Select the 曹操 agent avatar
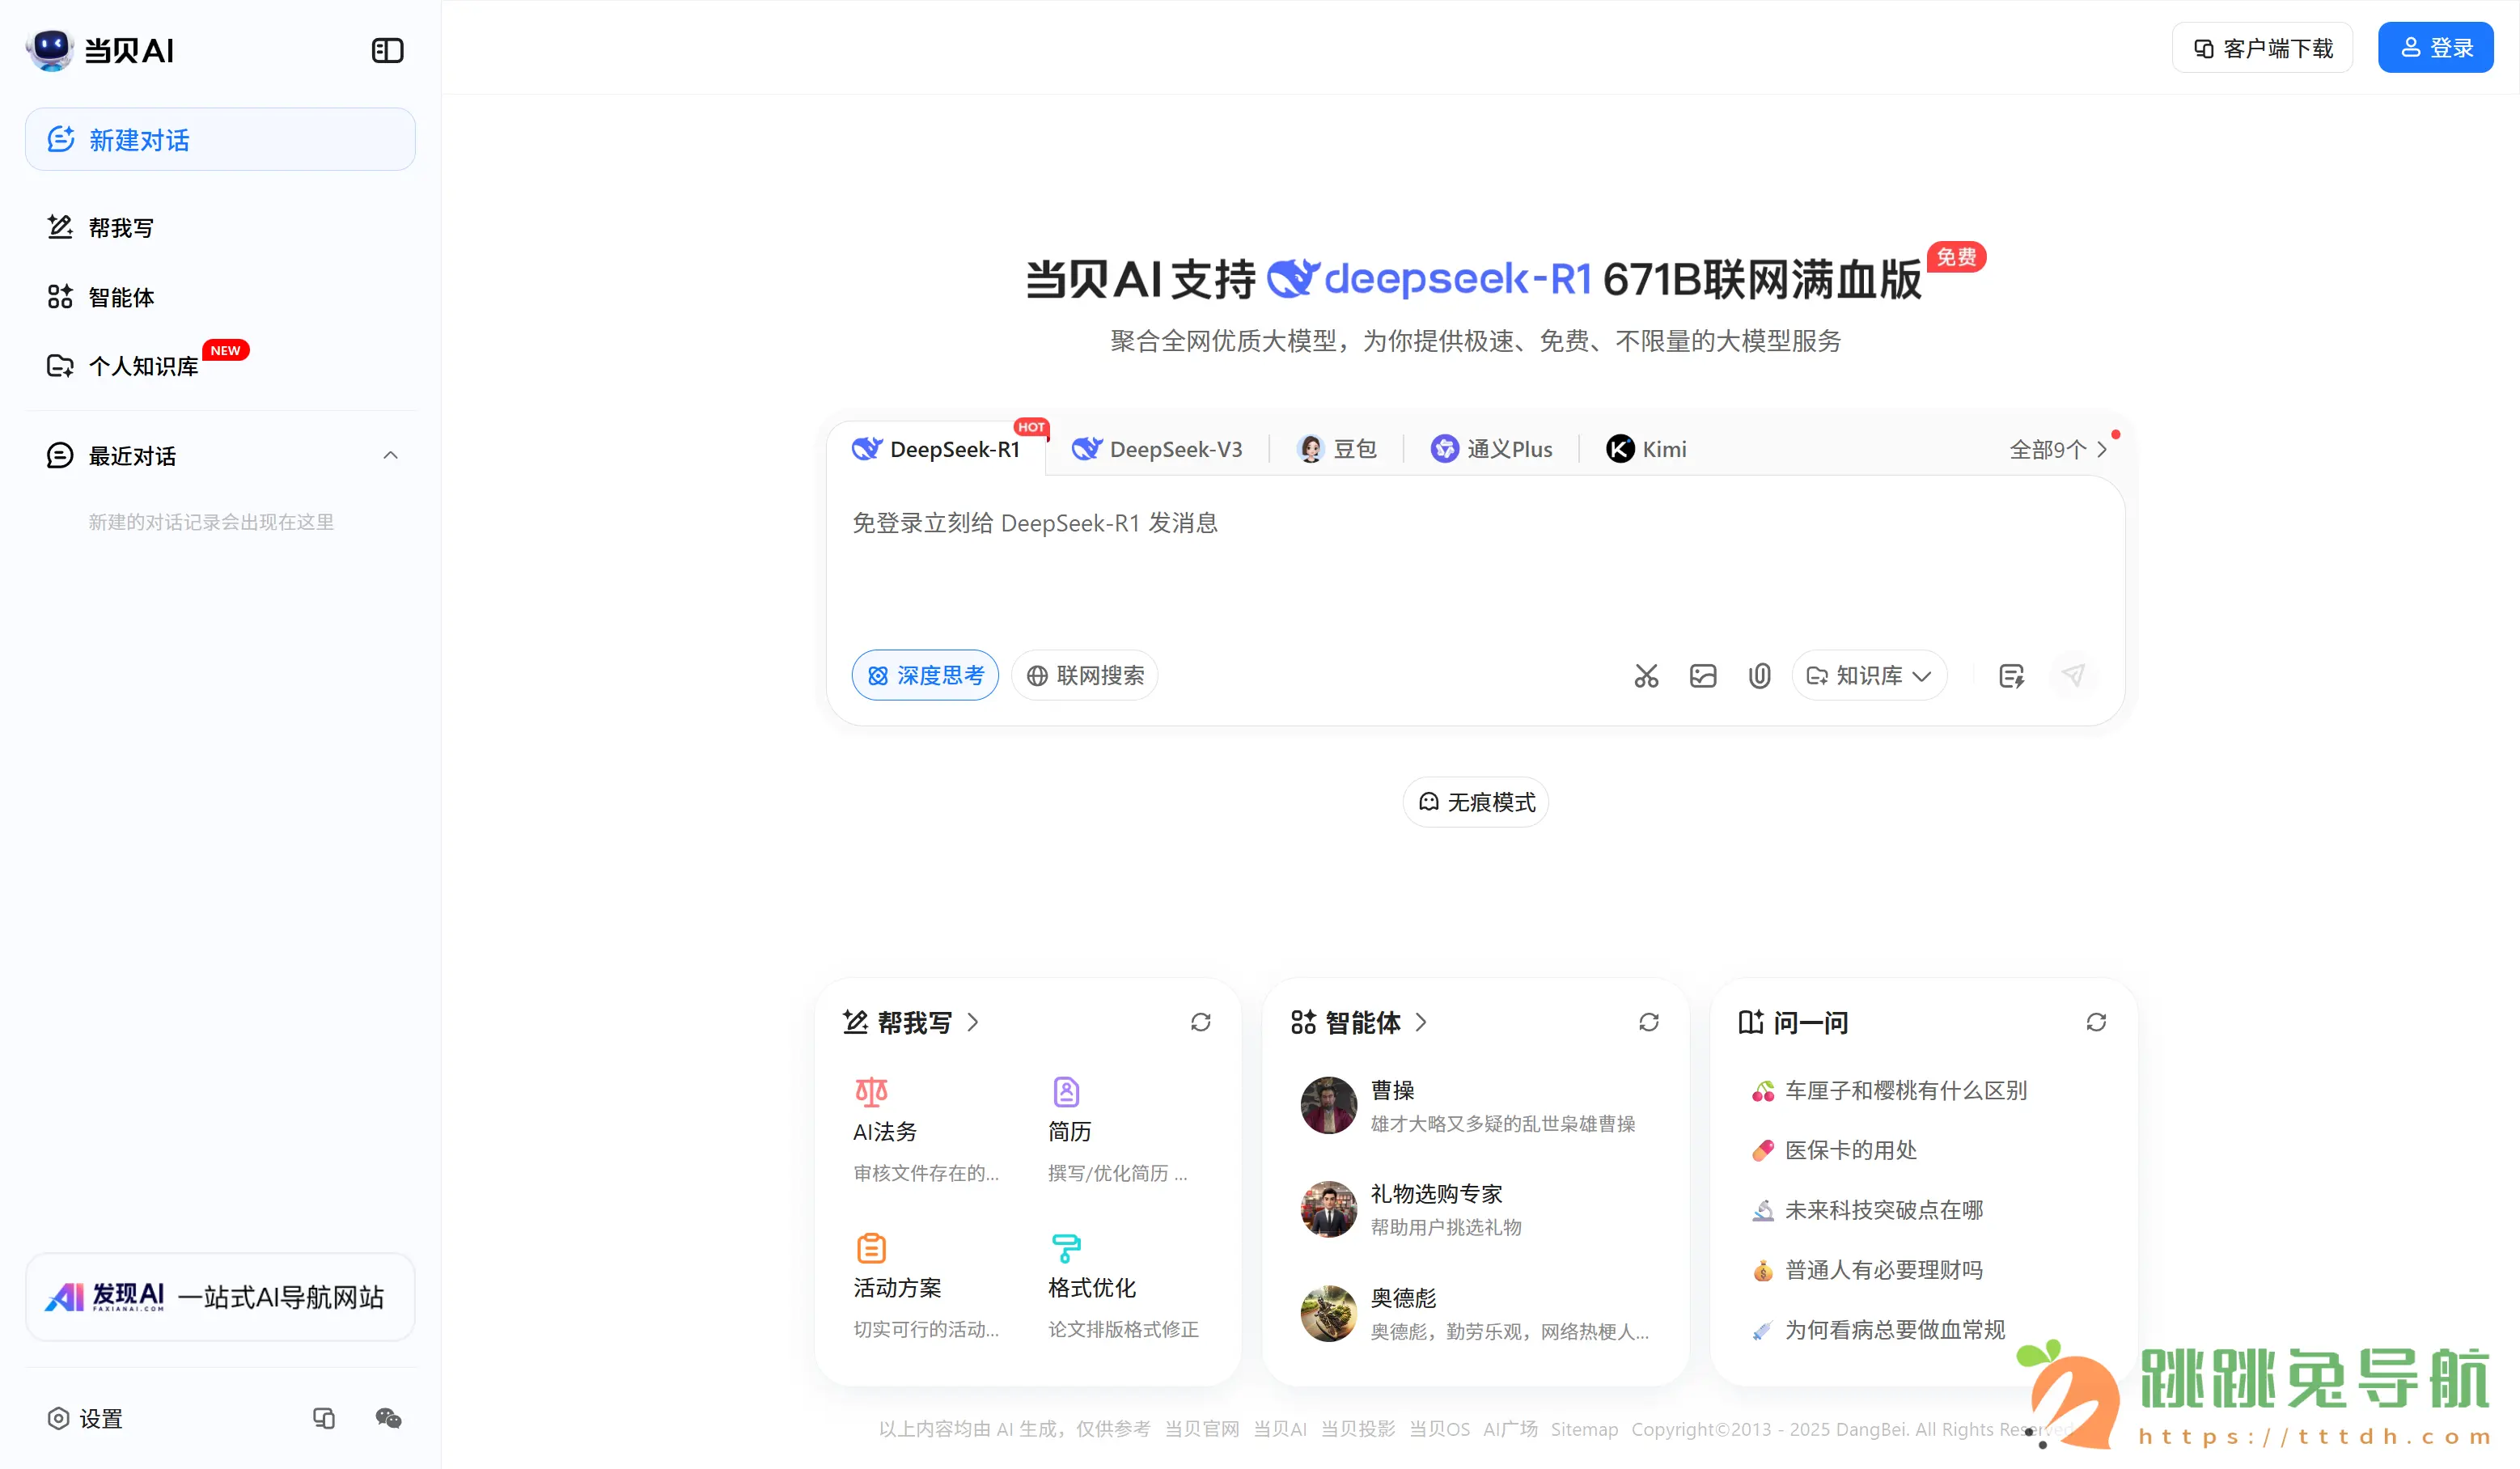The image size is (2520, 1469). pyautogui.click(x=1328, y=1105)
